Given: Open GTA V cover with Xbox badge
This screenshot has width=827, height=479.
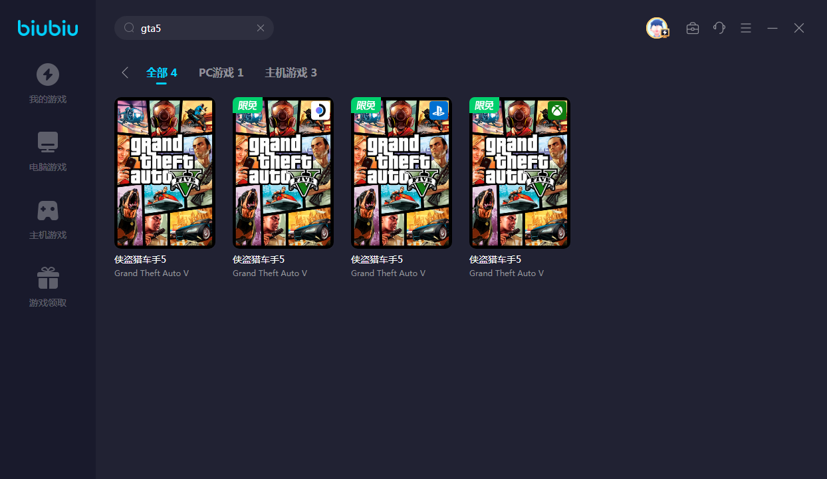Looking at the screenshot, I should pos(520,173).
